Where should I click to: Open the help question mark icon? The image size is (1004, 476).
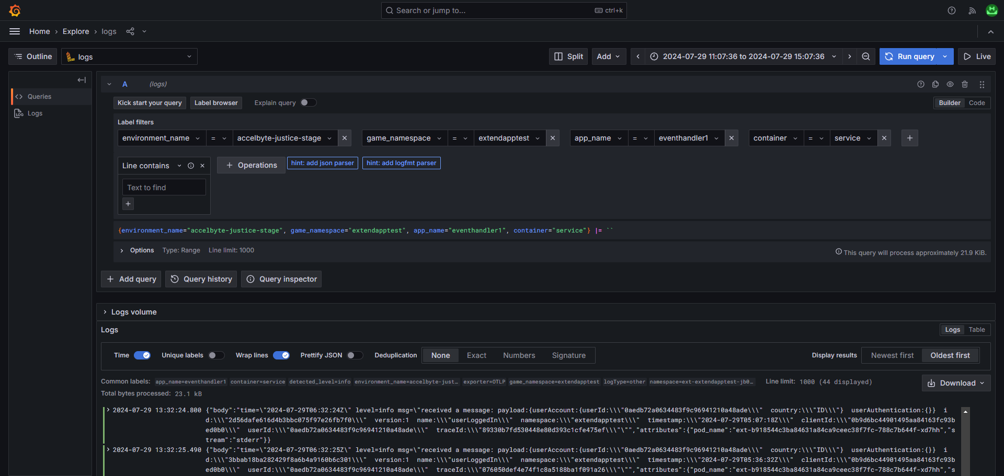point(952,10)
